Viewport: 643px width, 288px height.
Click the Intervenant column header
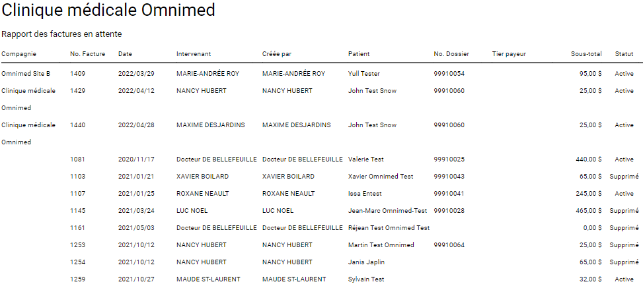(194, 54)
